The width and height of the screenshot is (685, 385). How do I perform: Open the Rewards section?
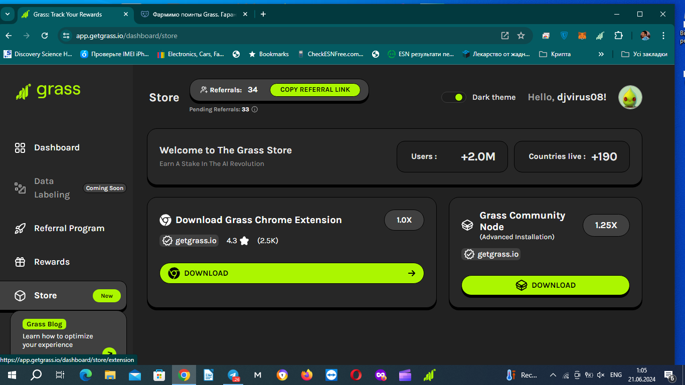pos(52,262)
